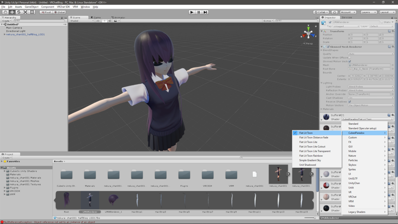The image size is (398, 224).
Task: Open the Cubed's Unity Shaders folder icon
Action: pyautogui.click(x=66, y=175)
